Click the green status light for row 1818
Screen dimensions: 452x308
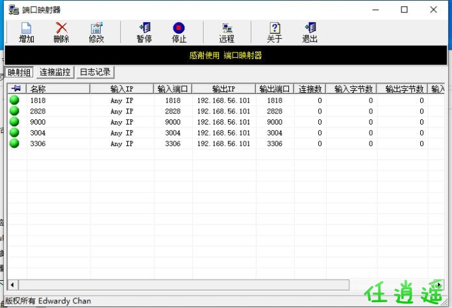14,100
